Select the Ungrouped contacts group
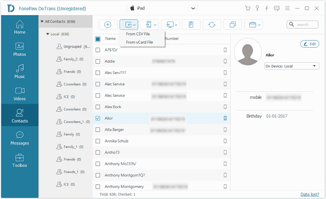 73,47
